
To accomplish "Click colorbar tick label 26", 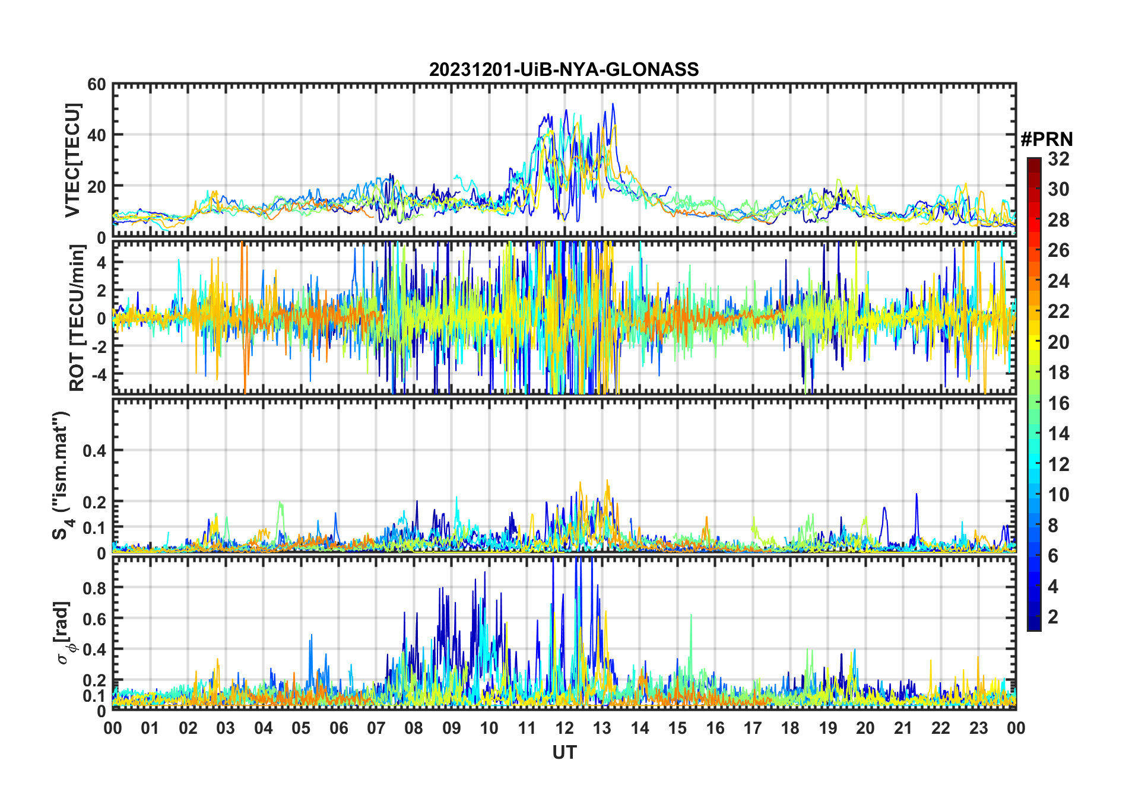I will pyautogui.click(x=1058, y=250).
